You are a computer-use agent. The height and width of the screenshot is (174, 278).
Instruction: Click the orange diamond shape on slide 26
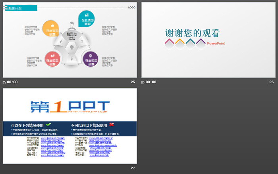(x=180, y=44)
